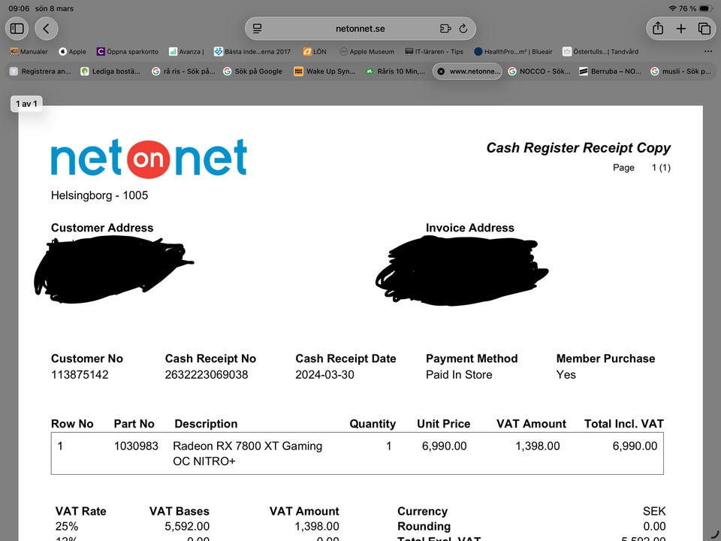The height and width of the screenshot is (541, 721).
Task: Open a new tab with plus button
Action: tap(681, 29)
